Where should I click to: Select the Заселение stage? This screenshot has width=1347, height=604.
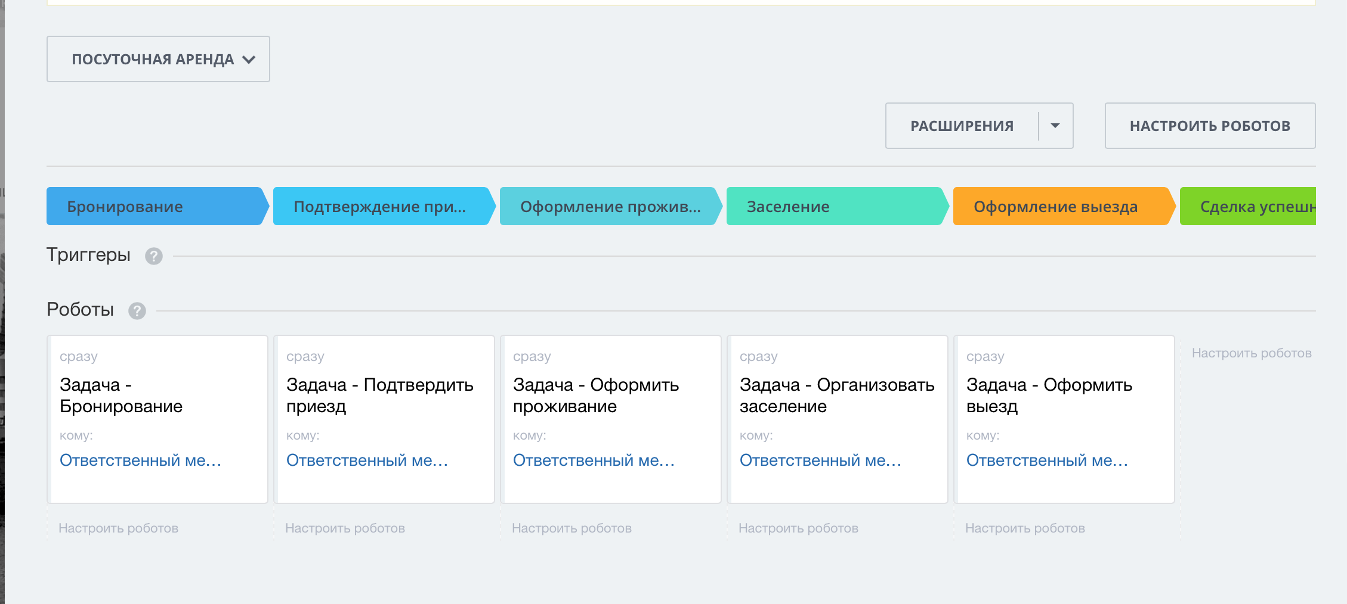pos(835,207)
